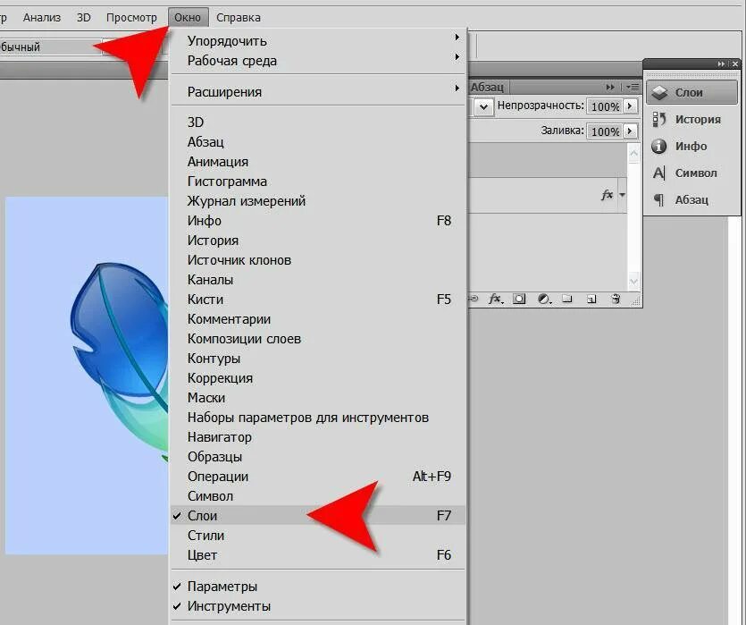Collapse the panel group with double arrows
This screenshot has height=625, width=746.
pyautogui.click(x=610, y=87)
